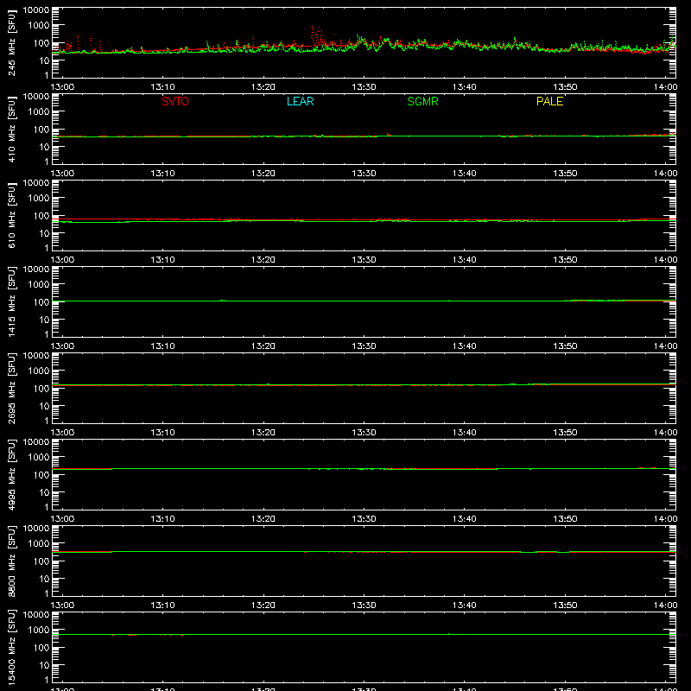Click the cyan LEAR station legend label
Viewport: 691px width, 691px height.
[300, 101]
